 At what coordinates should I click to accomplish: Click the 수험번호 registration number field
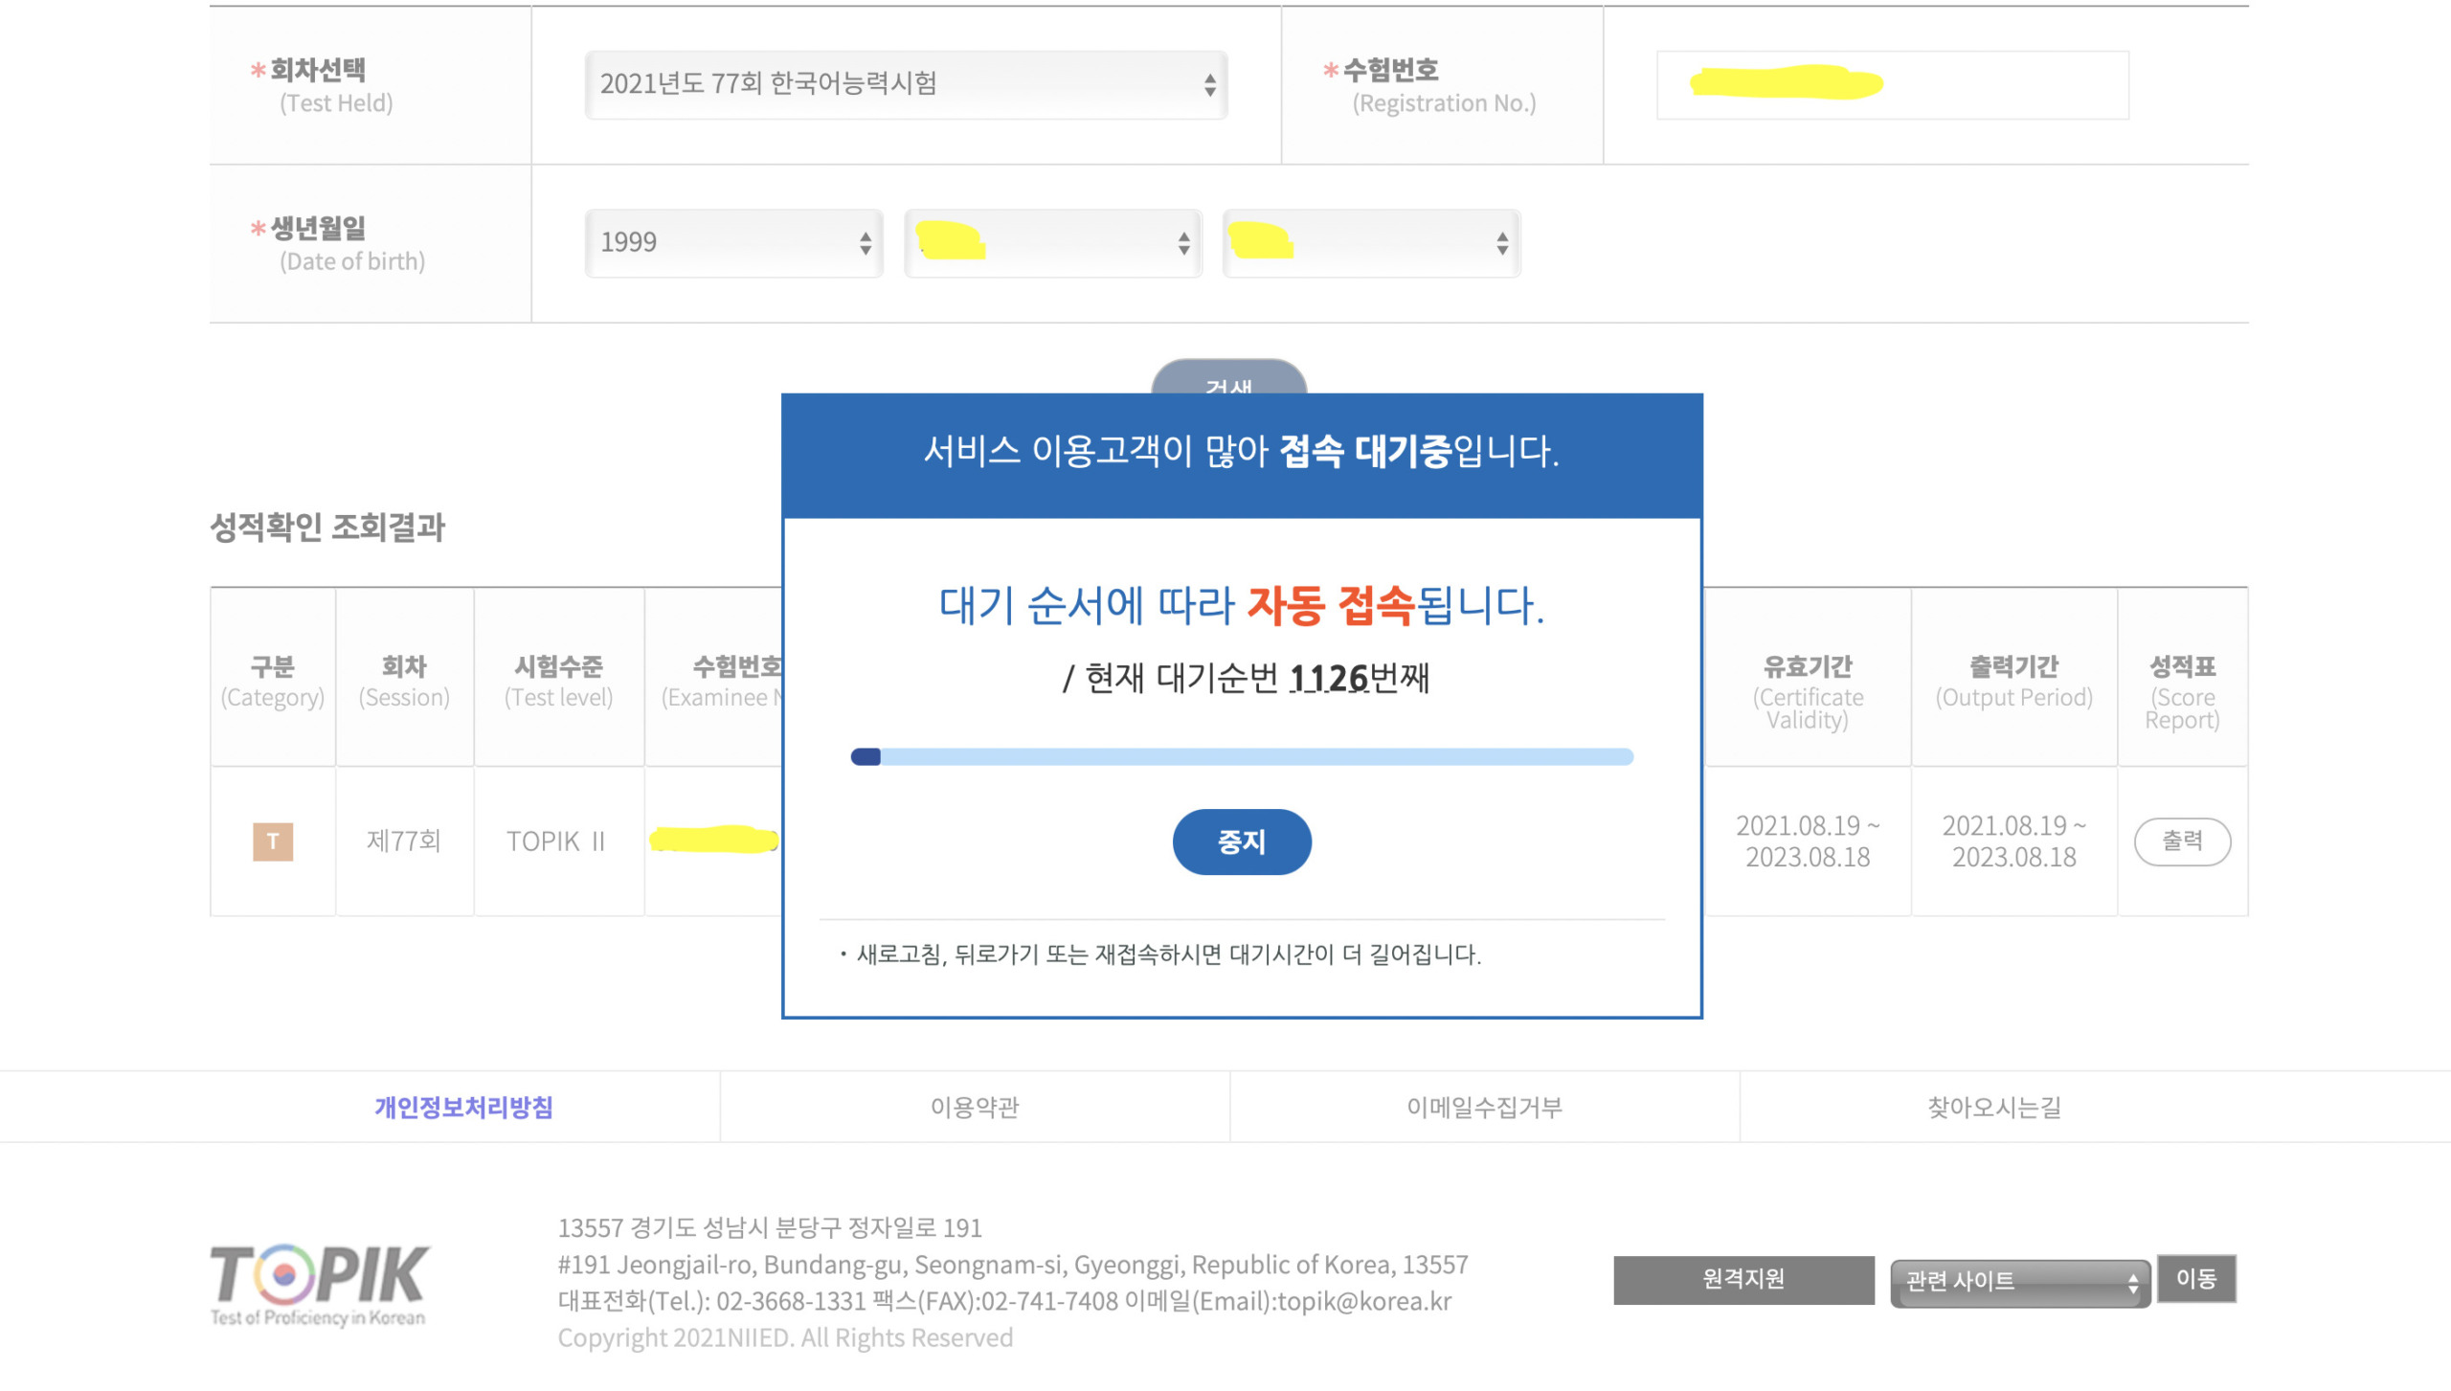click(1892, 84)
